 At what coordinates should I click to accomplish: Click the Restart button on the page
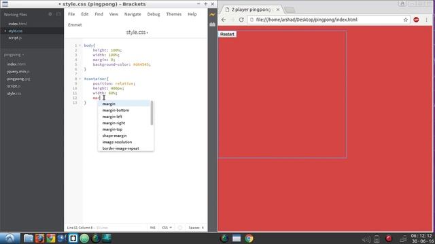227,34
